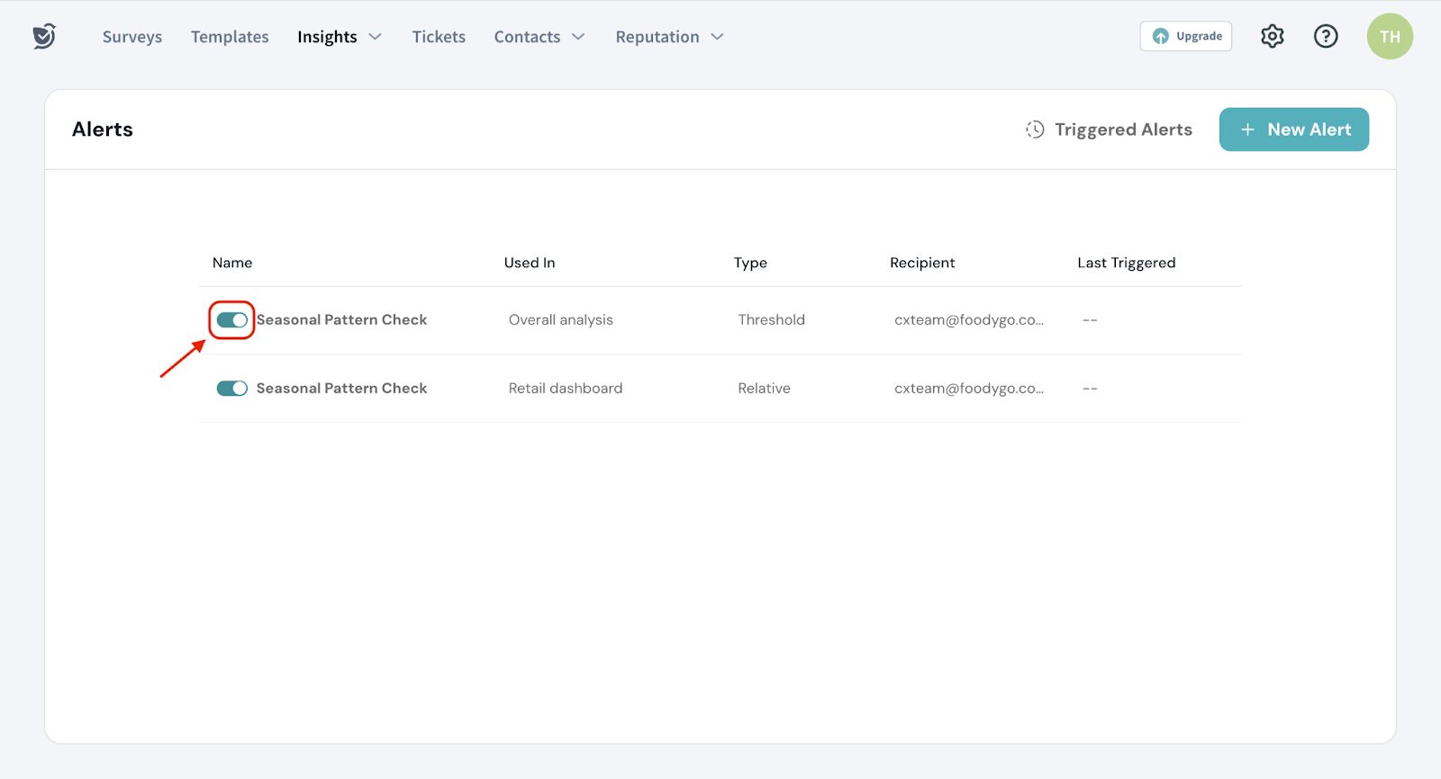Open the Relative type Seasonal Pattern Check alert
Image resolution: width=1441 pixels, height=779 pixels.
341,389
